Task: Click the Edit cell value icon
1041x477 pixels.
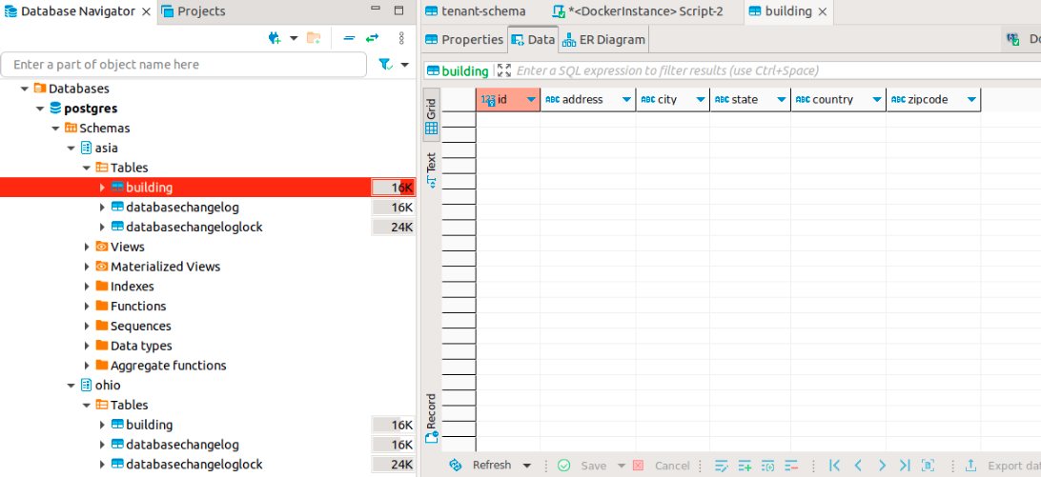Action: 721,465
